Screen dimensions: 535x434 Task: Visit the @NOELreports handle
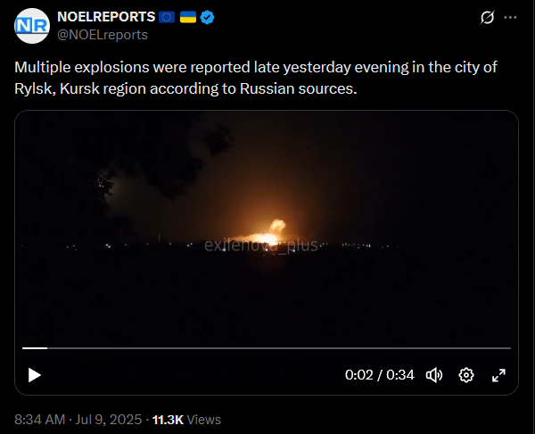[x=103, y=35]
